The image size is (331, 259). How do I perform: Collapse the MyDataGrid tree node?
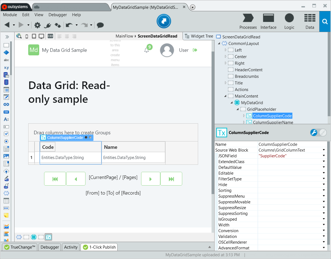click(x=232, y=103)
